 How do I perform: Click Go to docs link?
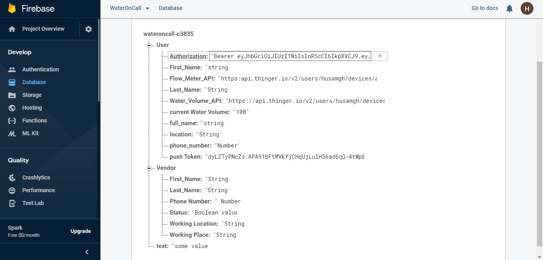(x=485, y=8)
